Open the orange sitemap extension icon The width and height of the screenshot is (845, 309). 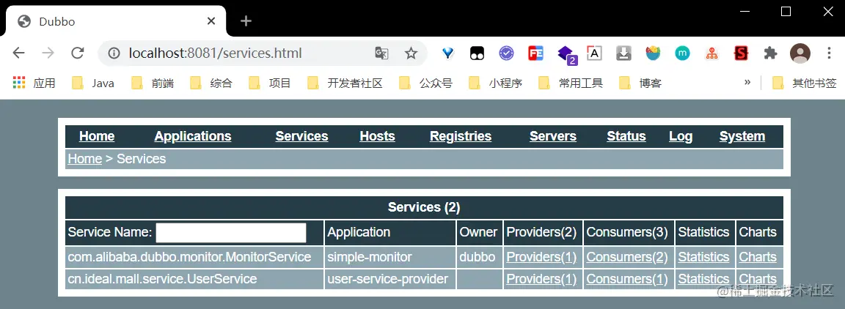tap(712, 53)
